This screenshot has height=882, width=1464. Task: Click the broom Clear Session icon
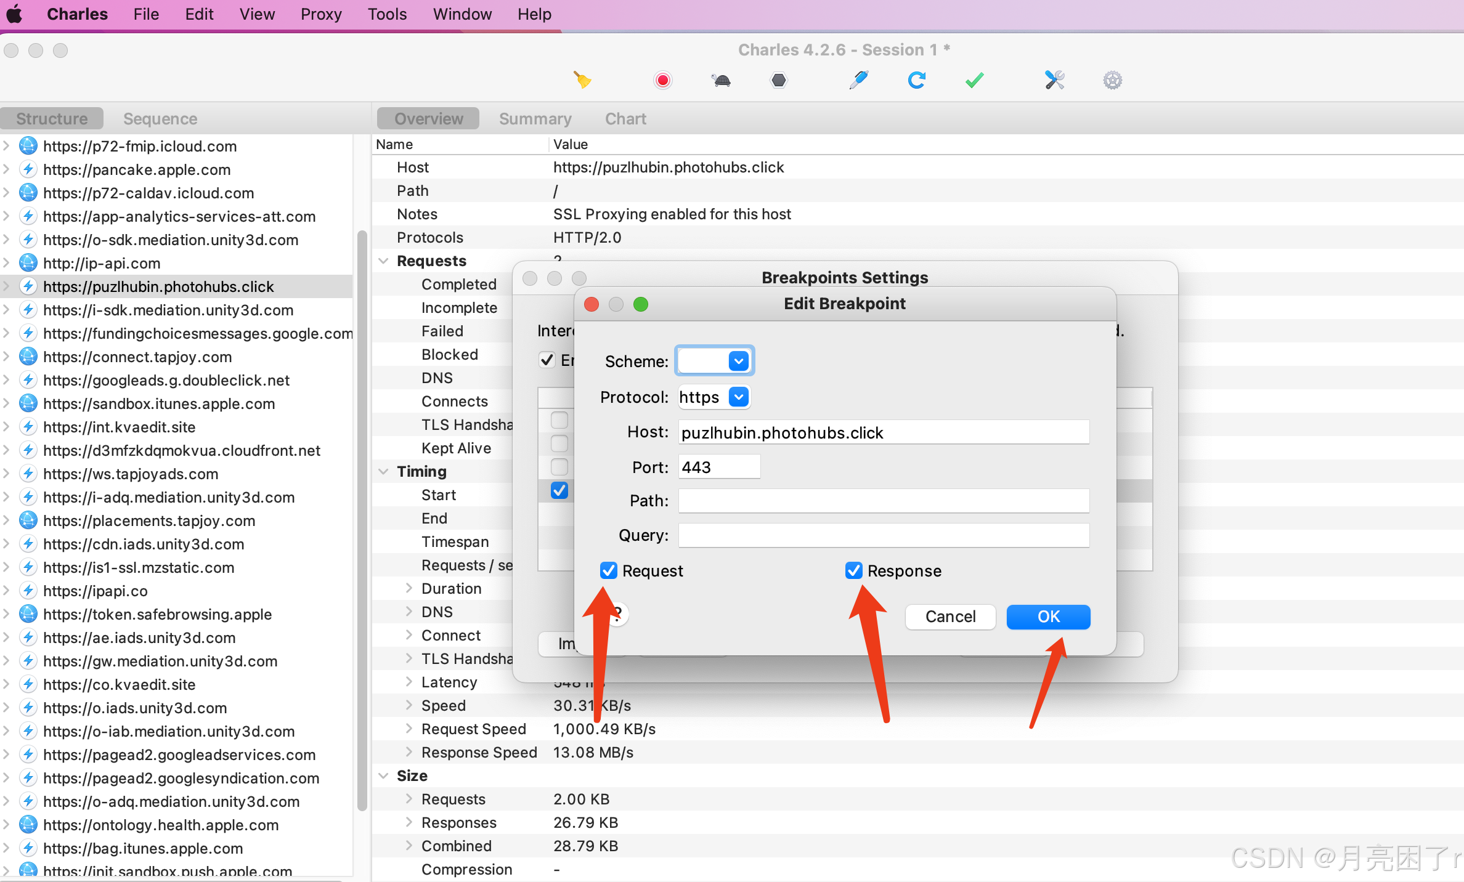582,80
